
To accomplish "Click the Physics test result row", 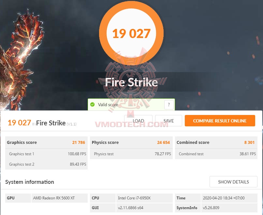I will click(131, 154).
